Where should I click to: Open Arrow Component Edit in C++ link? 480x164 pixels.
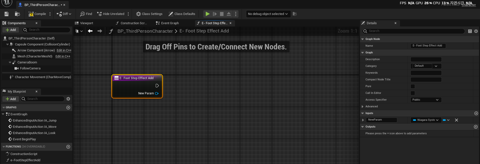64,50
